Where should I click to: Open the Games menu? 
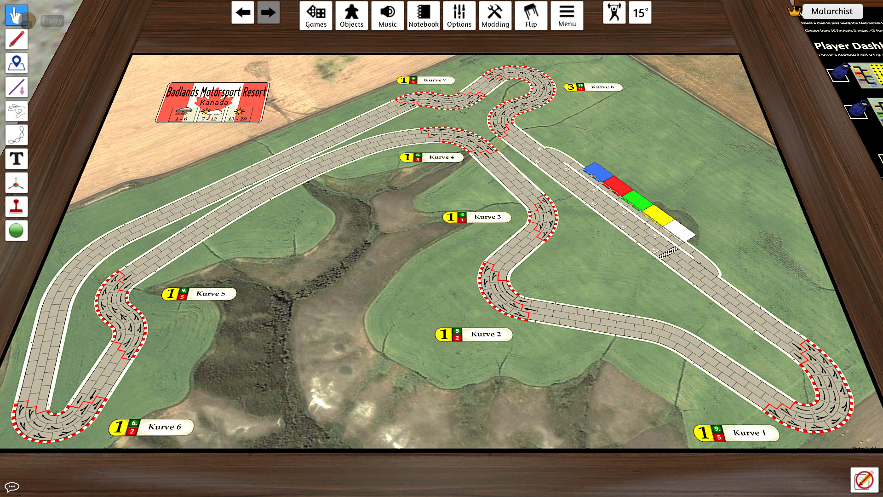pos(316,16)
